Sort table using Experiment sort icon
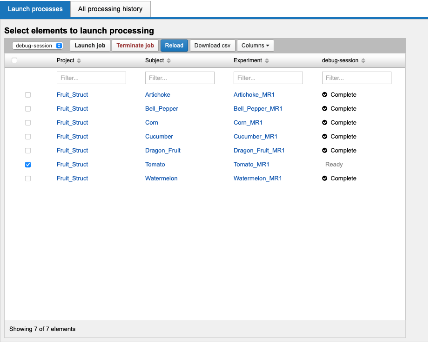The image size is (431, 344). click(x=267, y=61)
